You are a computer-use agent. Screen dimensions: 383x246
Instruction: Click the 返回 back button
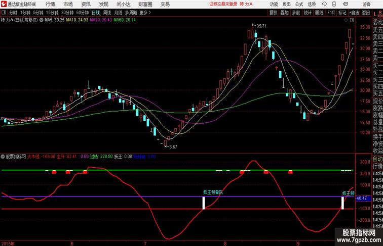pos(366,13)
